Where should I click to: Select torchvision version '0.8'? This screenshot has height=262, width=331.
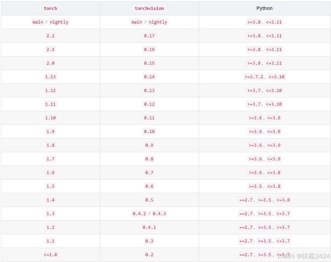149,159
